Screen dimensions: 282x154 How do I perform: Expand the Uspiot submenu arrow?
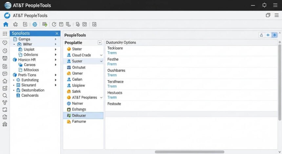[x=56, y=49]
